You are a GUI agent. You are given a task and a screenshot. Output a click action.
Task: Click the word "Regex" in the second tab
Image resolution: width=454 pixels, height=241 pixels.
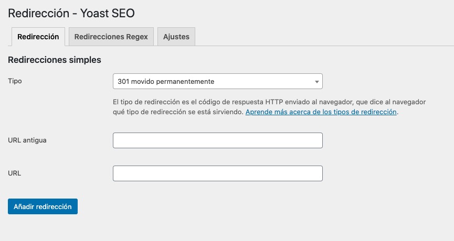pos(138,37)
